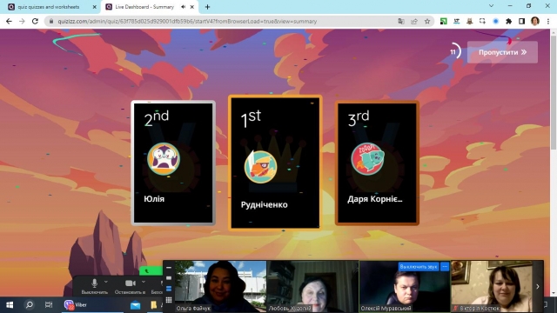Open the screen capture extension icon
557x313 pixels.
(x=482, y=21)
